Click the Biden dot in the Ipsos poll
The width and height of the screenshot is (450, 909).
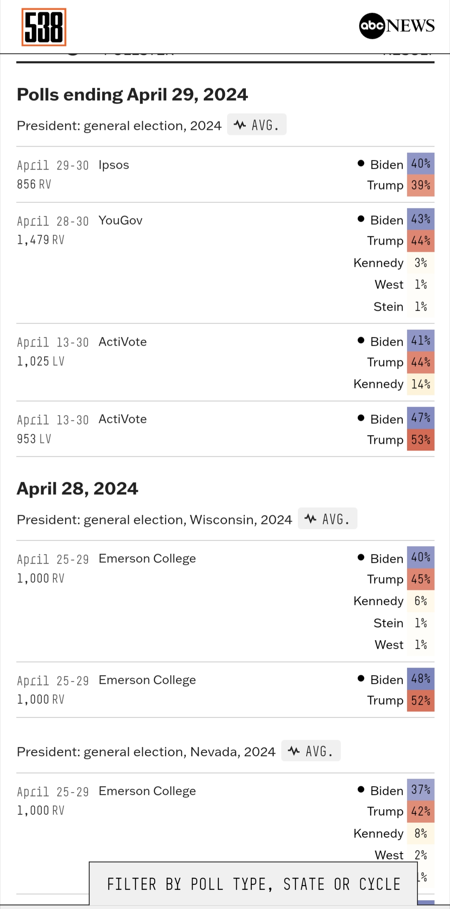[361, 164]
